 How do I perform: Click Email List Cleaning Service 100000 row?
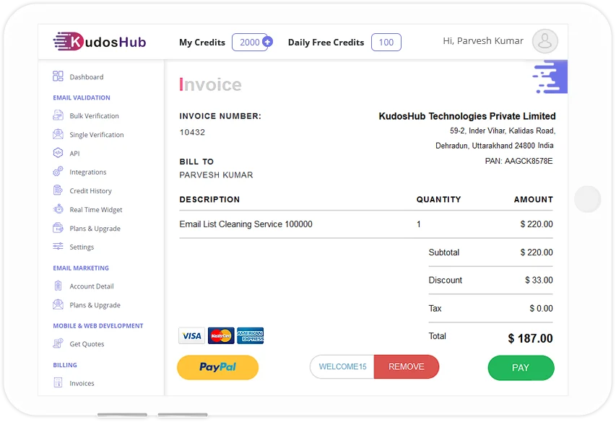pos(366,224)
